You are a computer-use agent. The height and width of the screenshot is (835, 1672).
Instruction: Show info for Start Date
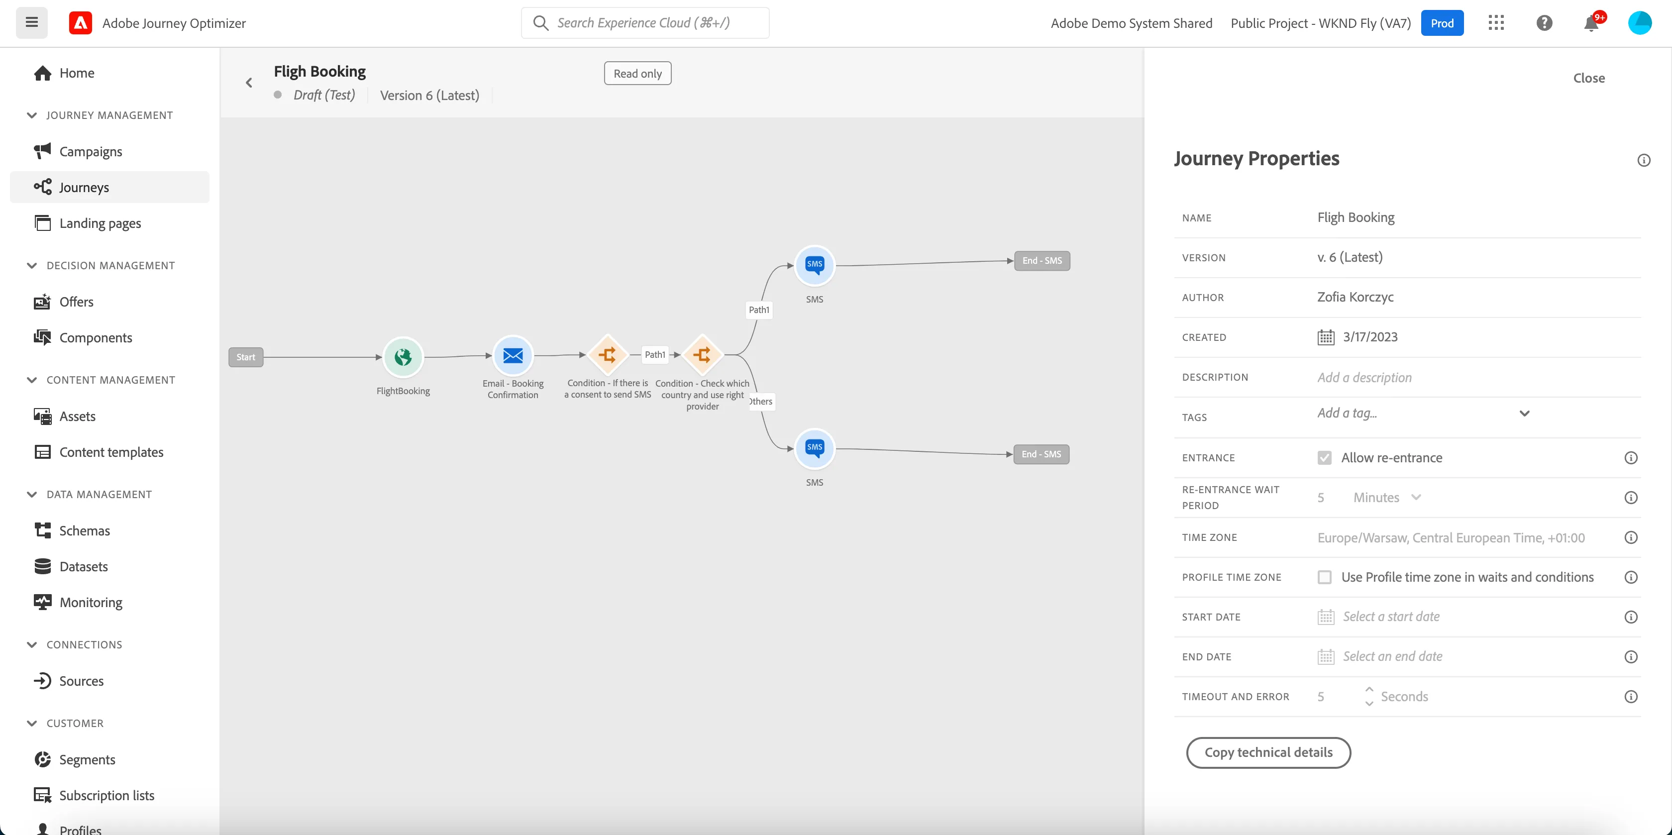click(1631, 617)
